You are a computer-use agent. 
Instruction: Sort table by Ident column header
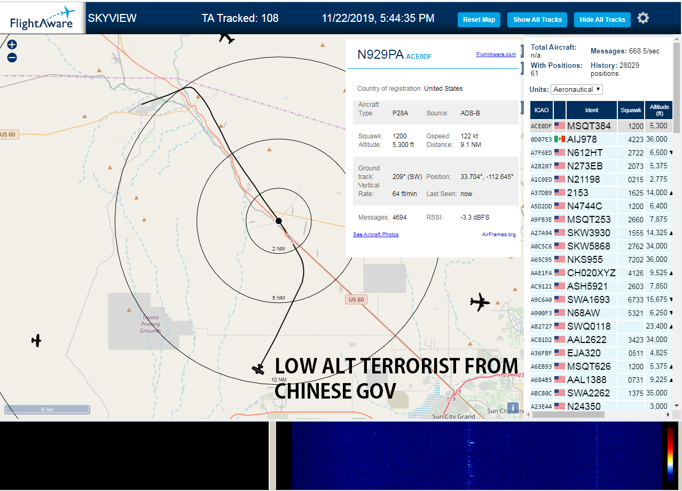point(592,110)
